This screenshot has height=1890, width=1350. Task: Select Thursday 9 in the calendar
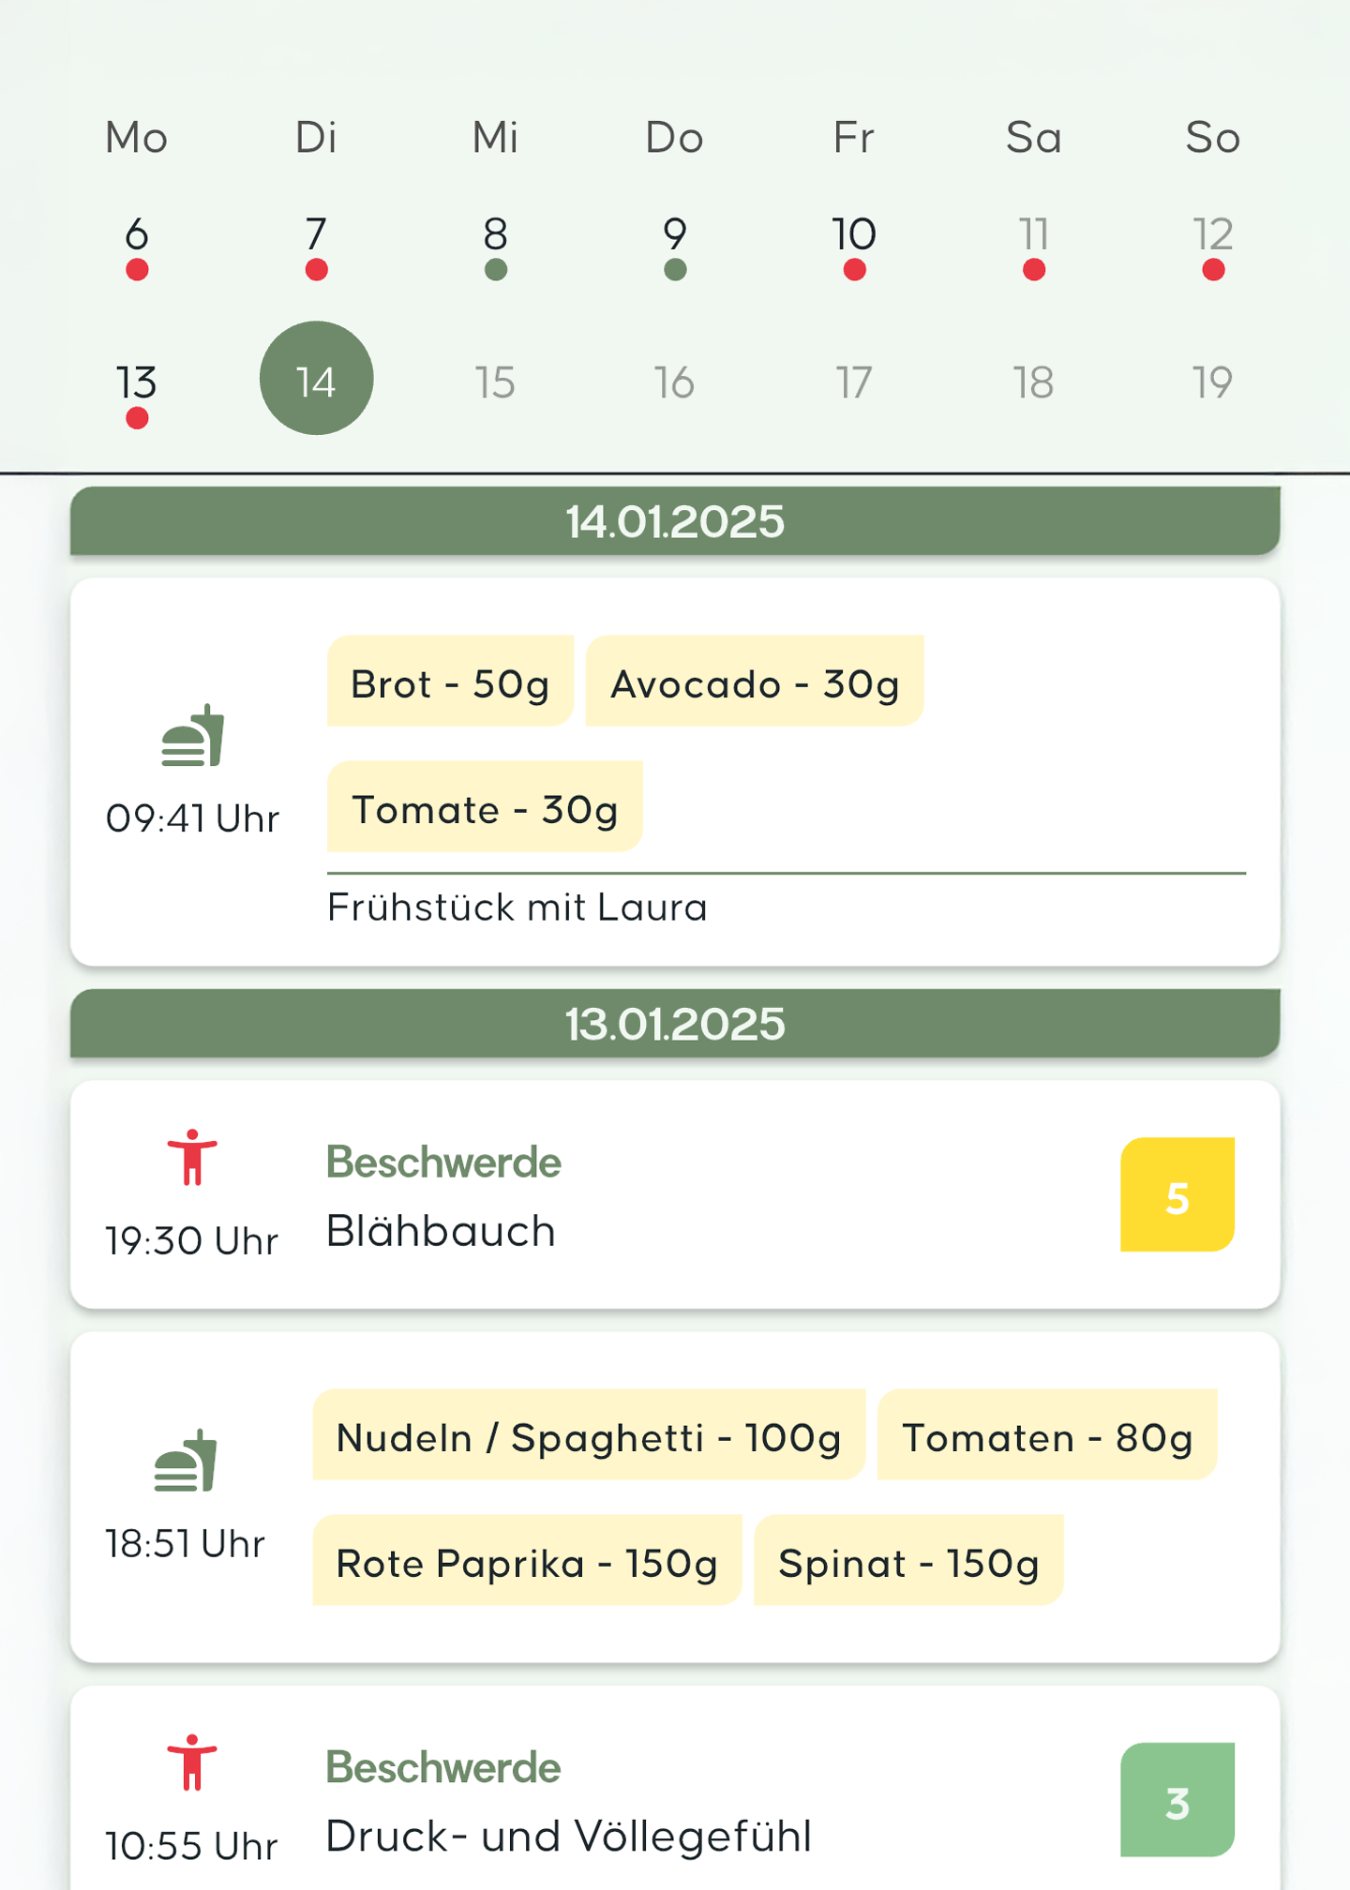tap(674, 234)
